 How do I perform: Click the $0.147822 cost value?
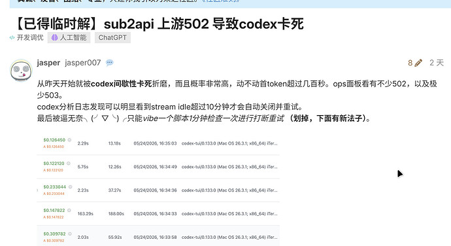click(x=54, y=210)
